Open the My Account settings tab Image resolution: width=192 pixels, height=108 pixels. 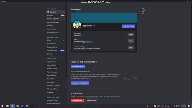[56, 12]
